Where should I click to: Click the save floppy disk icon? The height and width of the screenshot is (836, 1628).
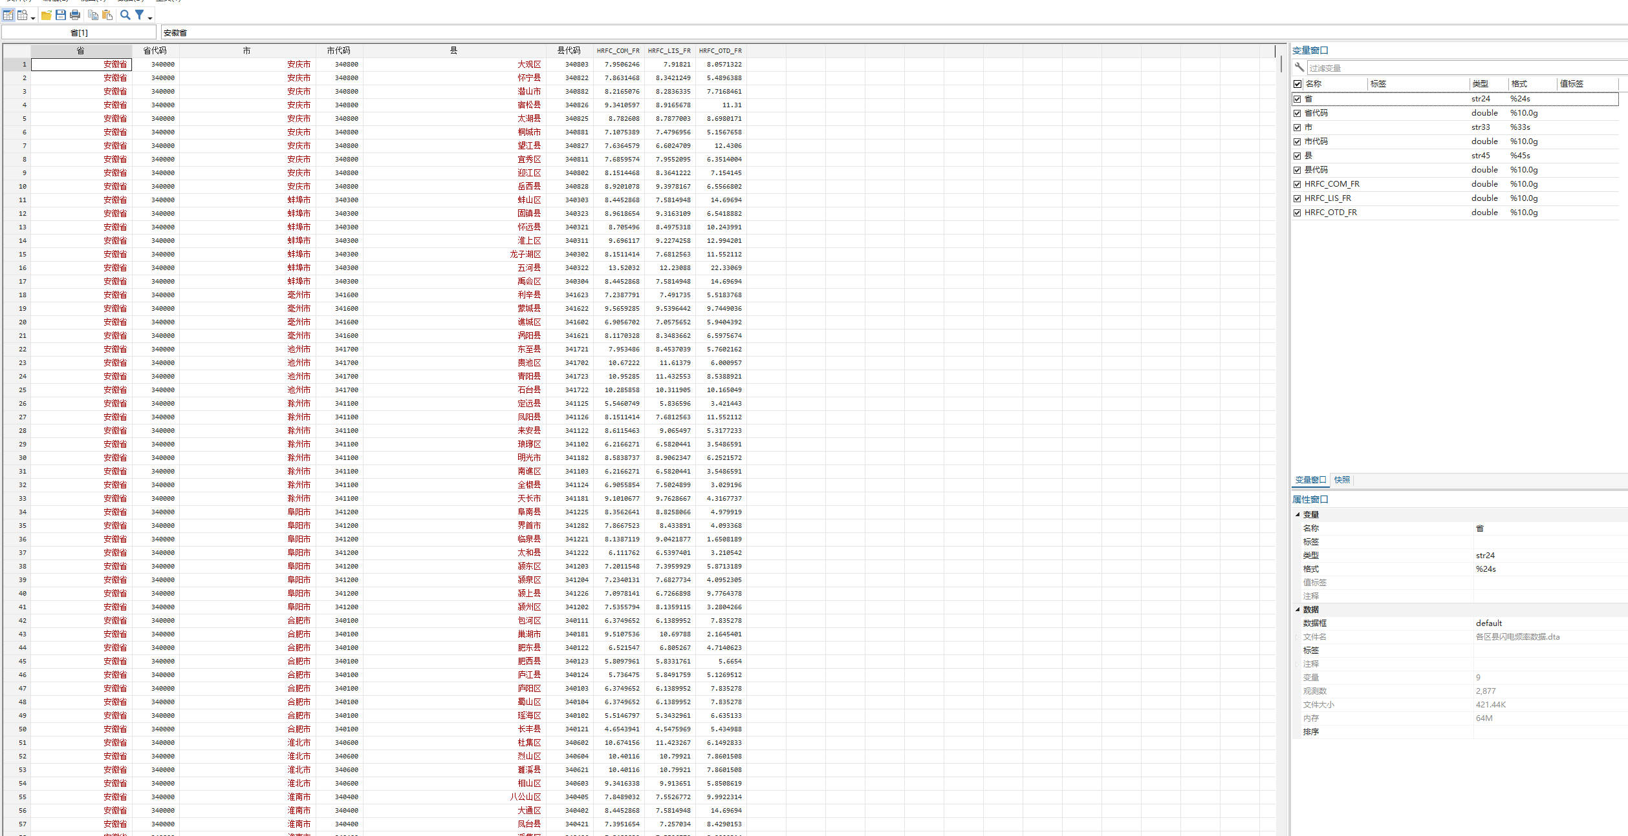(x=61, y=15)
